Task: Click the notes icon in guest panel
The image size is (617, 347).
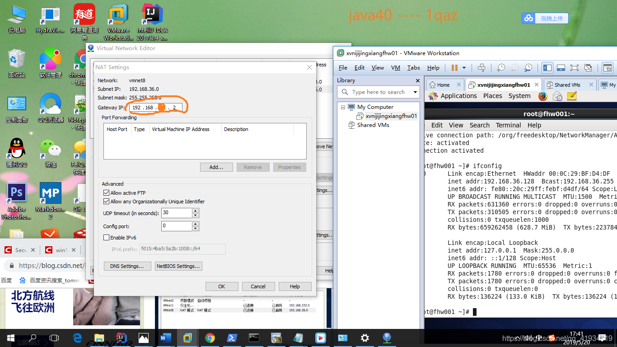Action: pos(572,96)
